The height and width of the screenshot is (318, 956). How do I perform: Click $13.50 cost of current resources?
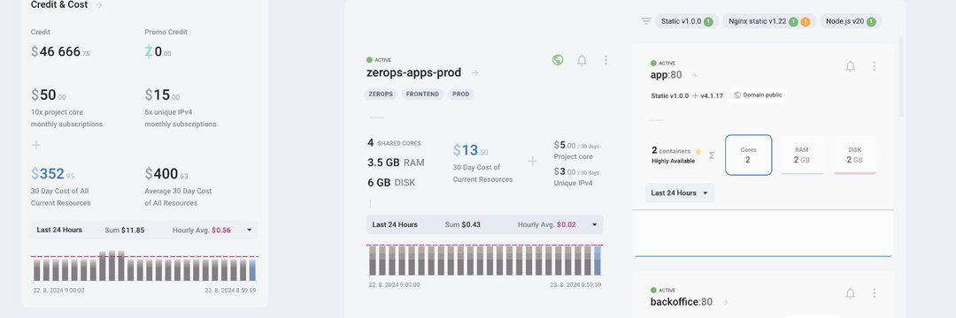tap(470, 150)
